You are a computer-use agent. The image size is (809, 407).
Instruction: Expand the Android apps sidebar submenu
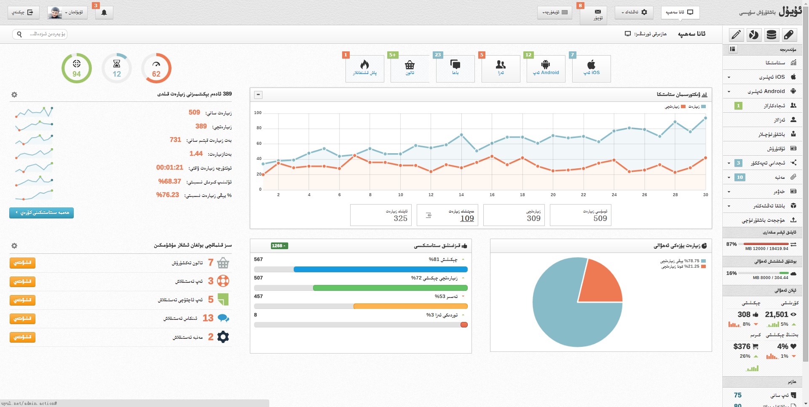pos(729,92)
